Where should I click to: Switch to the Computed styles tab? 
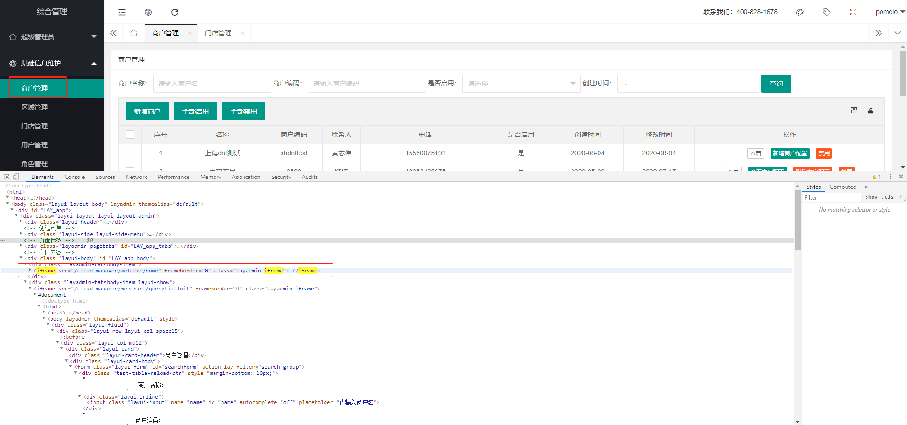pos(843,187)
